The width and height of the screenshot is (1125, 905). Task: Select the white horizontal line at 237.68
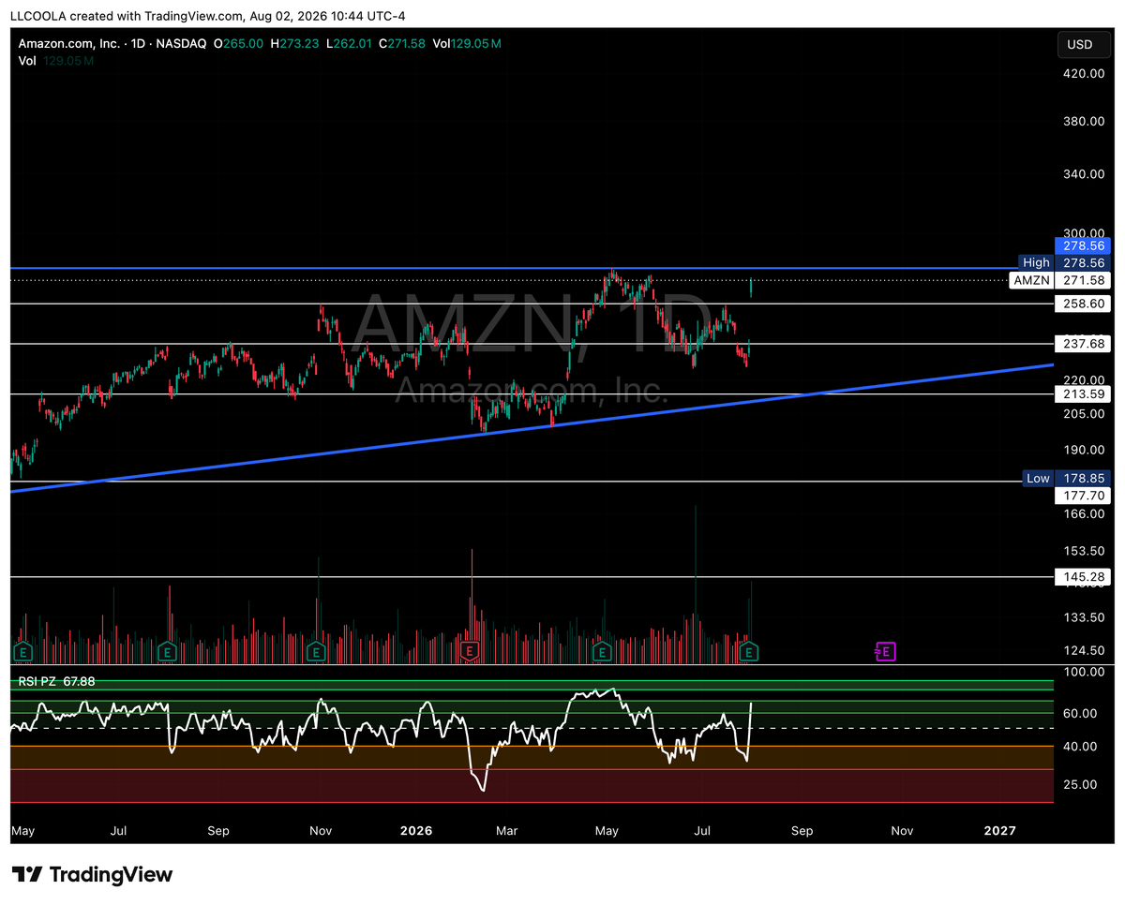coord(532,344)
